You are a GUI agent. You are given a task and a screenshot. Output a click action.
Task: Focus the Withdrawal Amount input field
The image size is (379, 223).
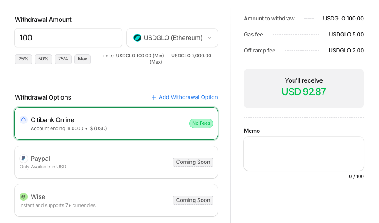point(68,38)
